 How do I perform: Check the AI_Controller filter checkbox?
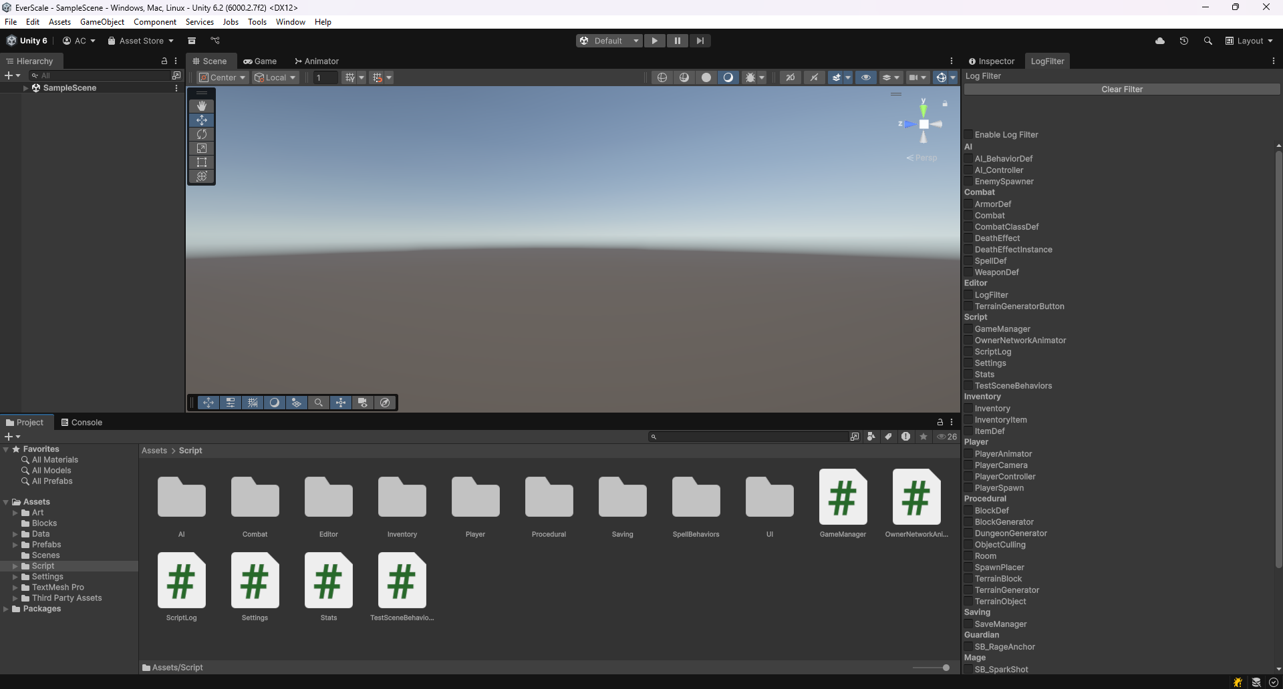(968, 170)
